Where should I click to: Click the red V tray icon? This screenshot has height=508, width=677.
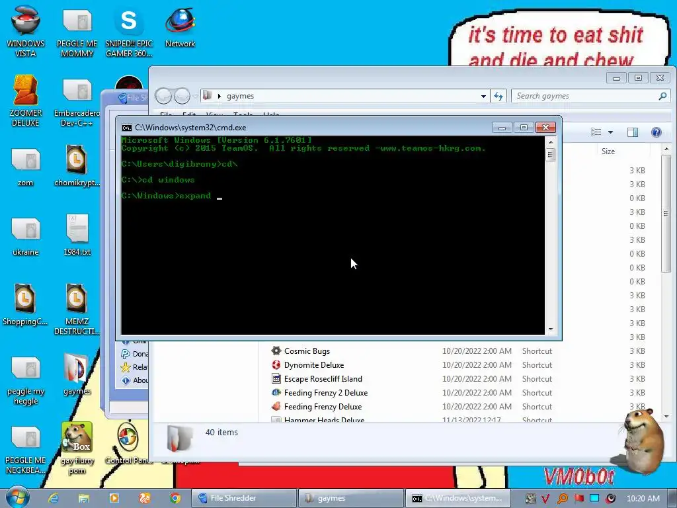tap(545, 499)
